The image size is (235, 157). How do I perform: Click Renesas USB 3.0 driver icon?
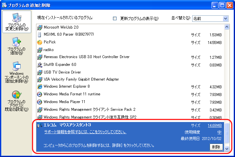[40, 57]
